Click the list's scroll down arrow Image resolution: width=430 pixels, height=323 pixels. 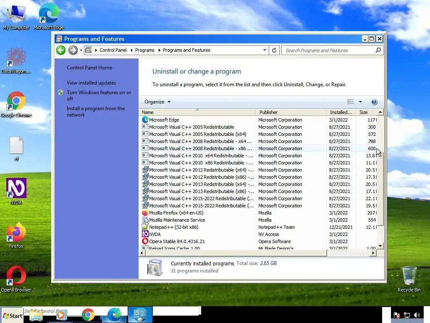click(380, 246)
